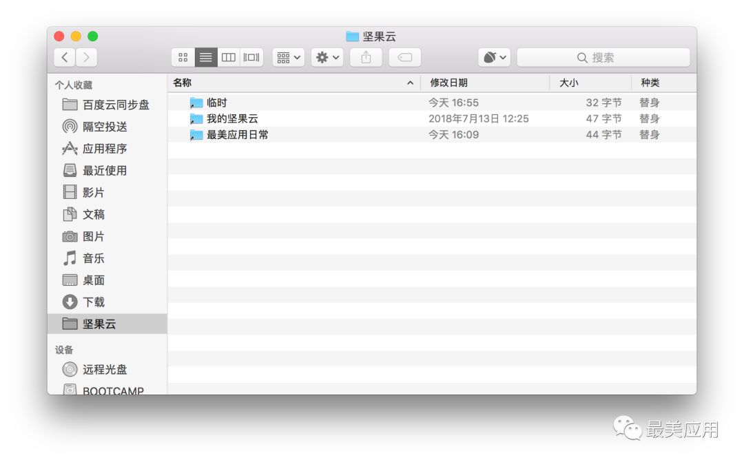Open the Nutstore (坚果云) toolbar dropdown
This screenshot has width=744, height=462.
point(495,57)
